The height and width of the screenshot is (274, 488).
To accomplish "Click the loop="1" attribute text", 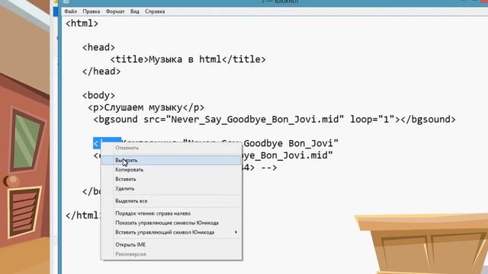I will (372, 119).
